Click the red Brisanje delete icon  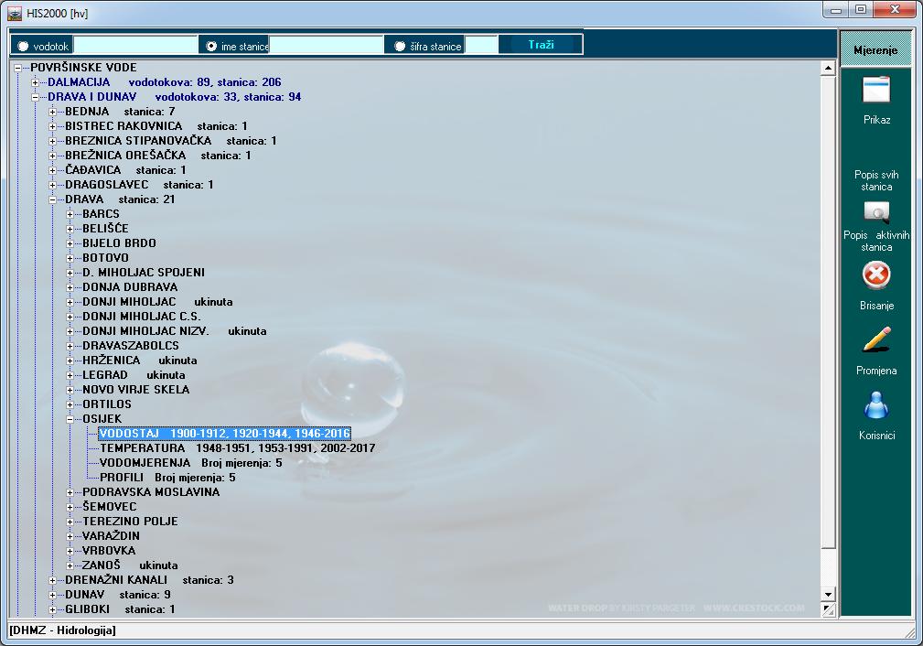coord(876,275)
